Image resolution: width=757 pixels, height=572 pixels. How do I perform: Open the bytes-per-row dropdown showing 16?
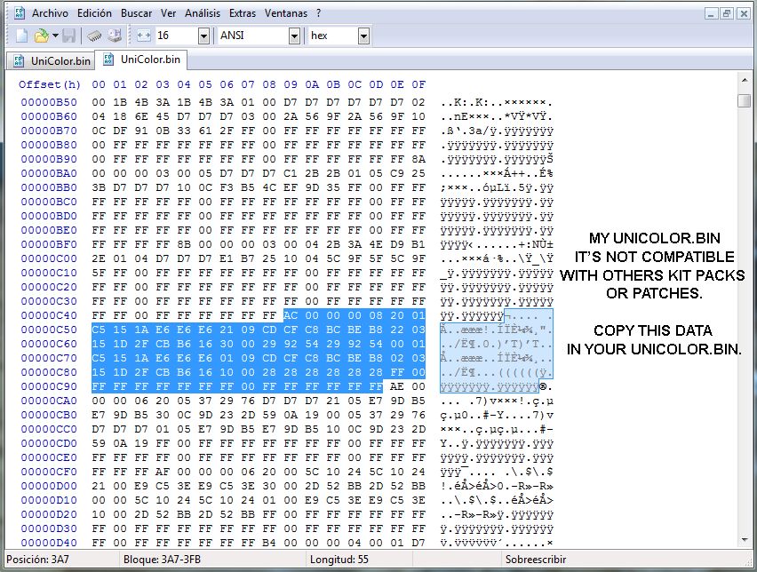[203, 36]
